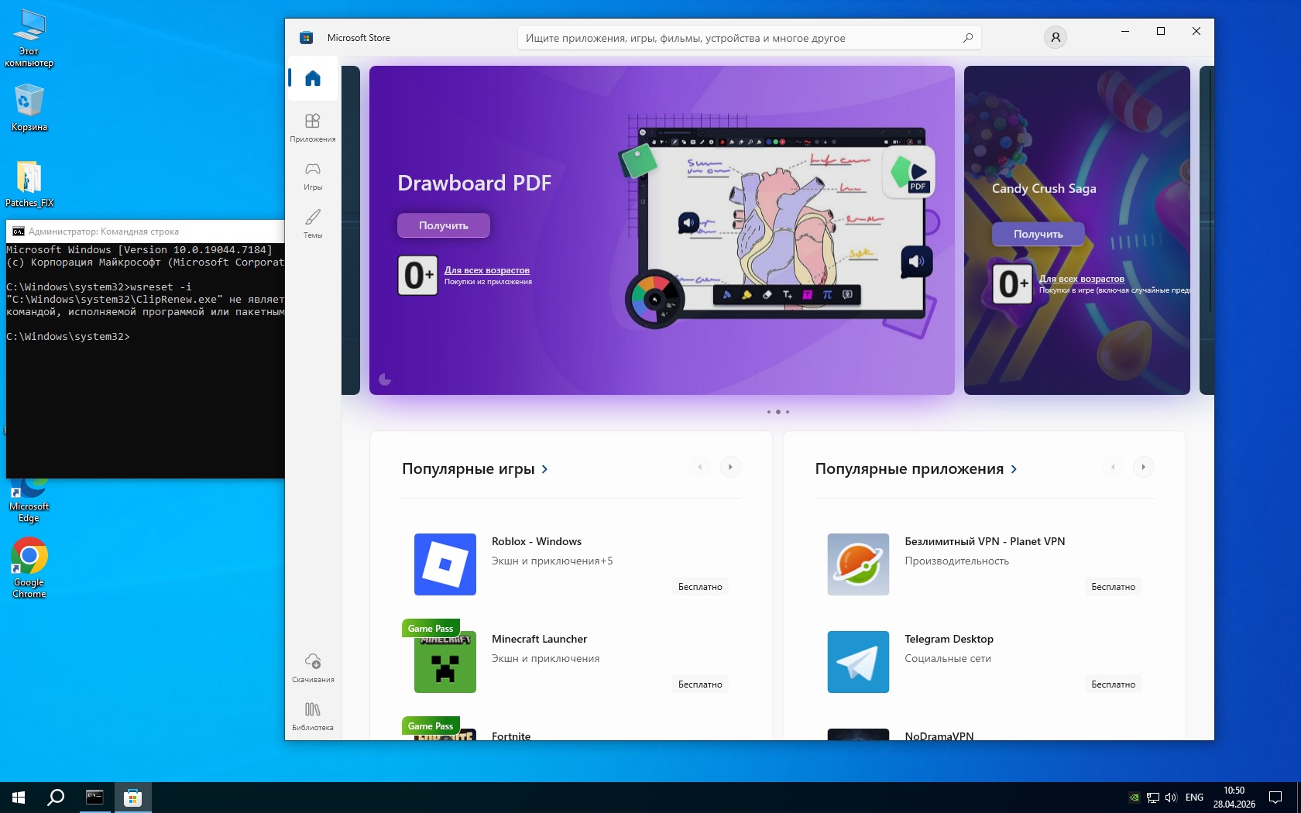
Task: Click the user profile icon
Action: point(1055,37)
